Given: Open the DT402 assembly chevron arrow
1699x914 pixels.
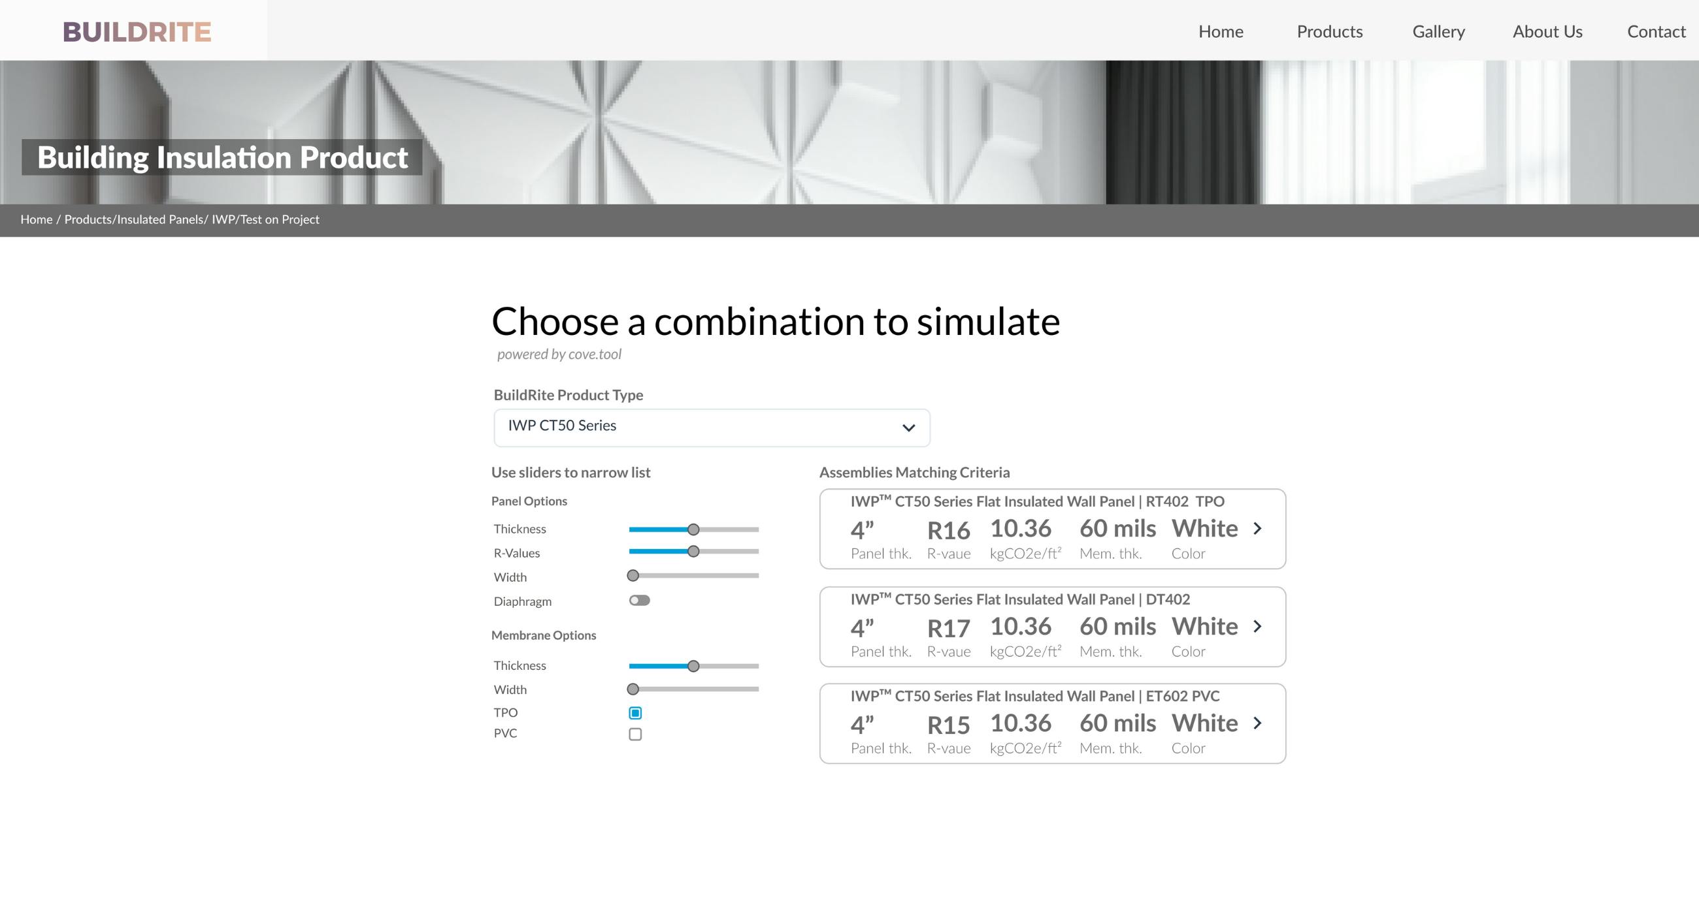Looking at the screenshot, I should pos(1257,626).
